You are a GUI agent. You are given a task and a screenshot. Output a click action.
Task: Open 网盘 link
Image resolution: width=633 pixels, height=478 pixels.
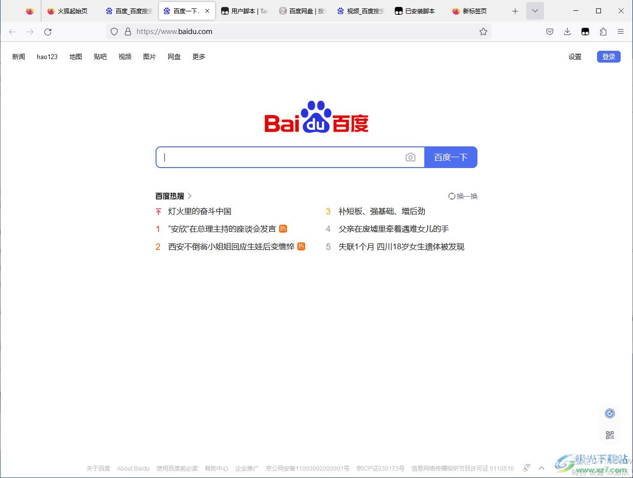[174, 57]
